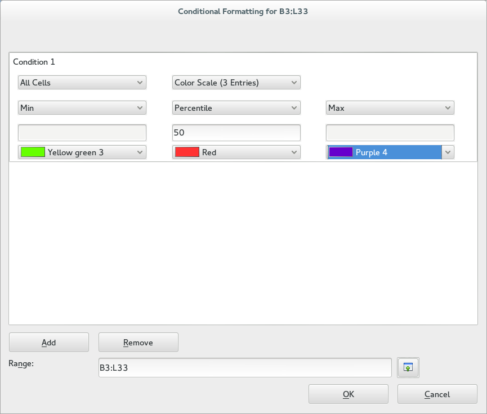Expand the Min entry type dropdown
Image resolution: width=487 pixels, height=414 pixels.
pos(82,107)
